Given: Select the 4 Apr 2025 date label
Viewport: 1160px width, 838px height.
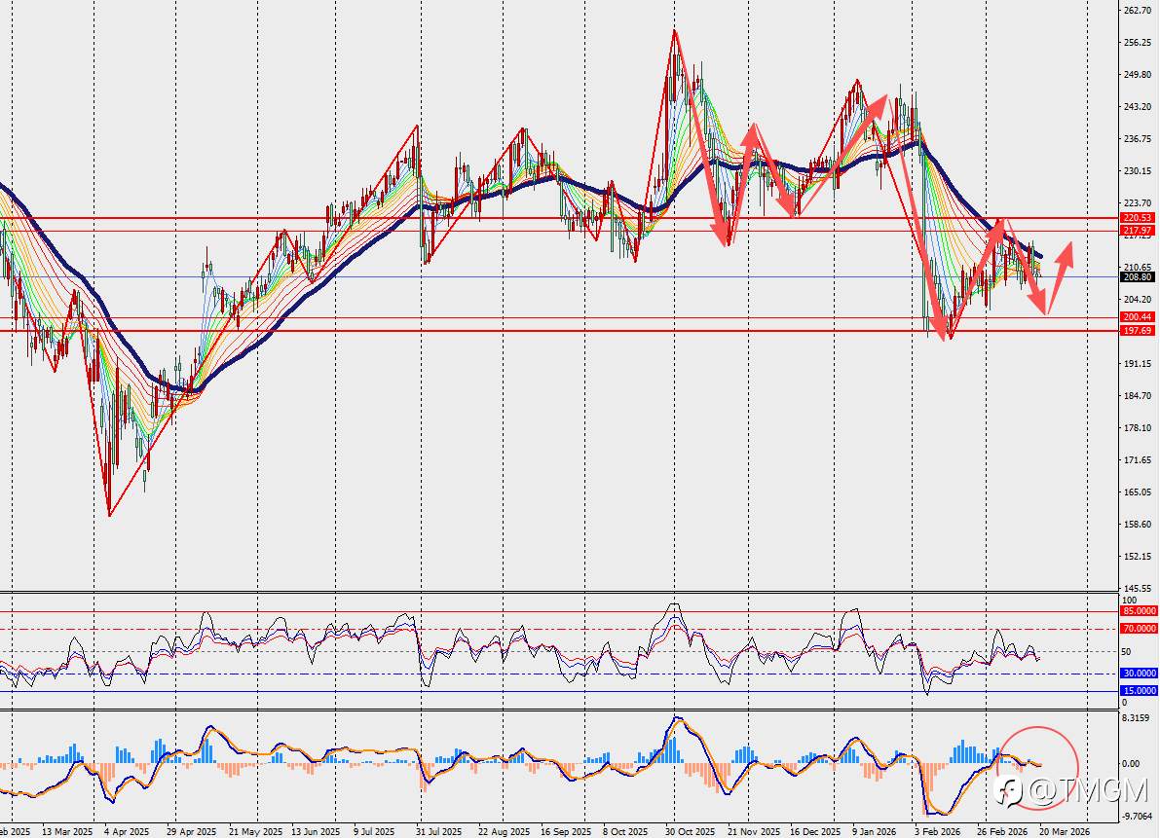Looking at the screenshot, I should click(128, 831).
